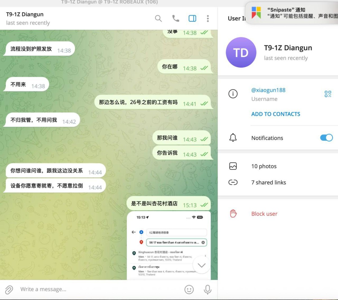Turn off the Notifications switch
Viewport: 338px width, 300px height.
coord(326,138)
